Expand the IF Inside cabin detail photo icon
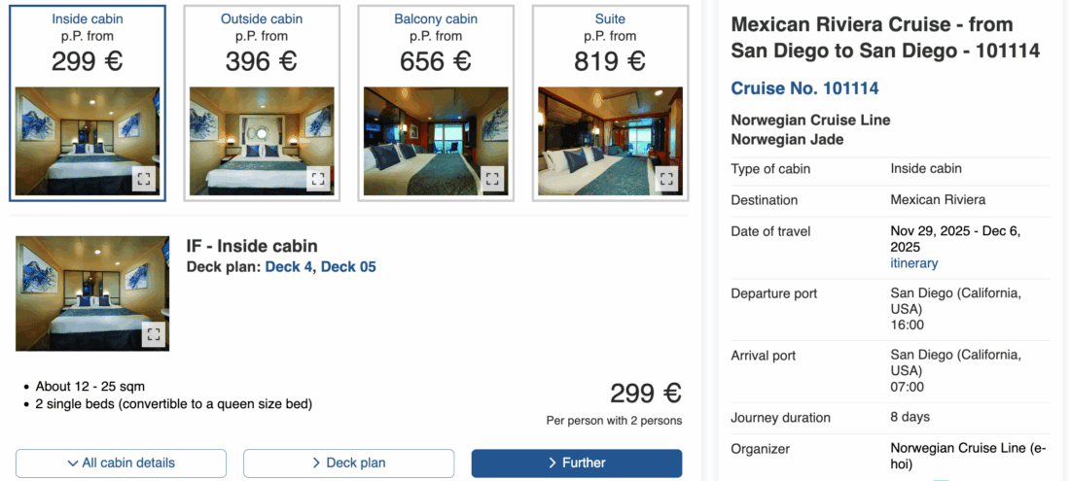Image resolution: width=1070 pixels, height=481 pixels. 154,334
